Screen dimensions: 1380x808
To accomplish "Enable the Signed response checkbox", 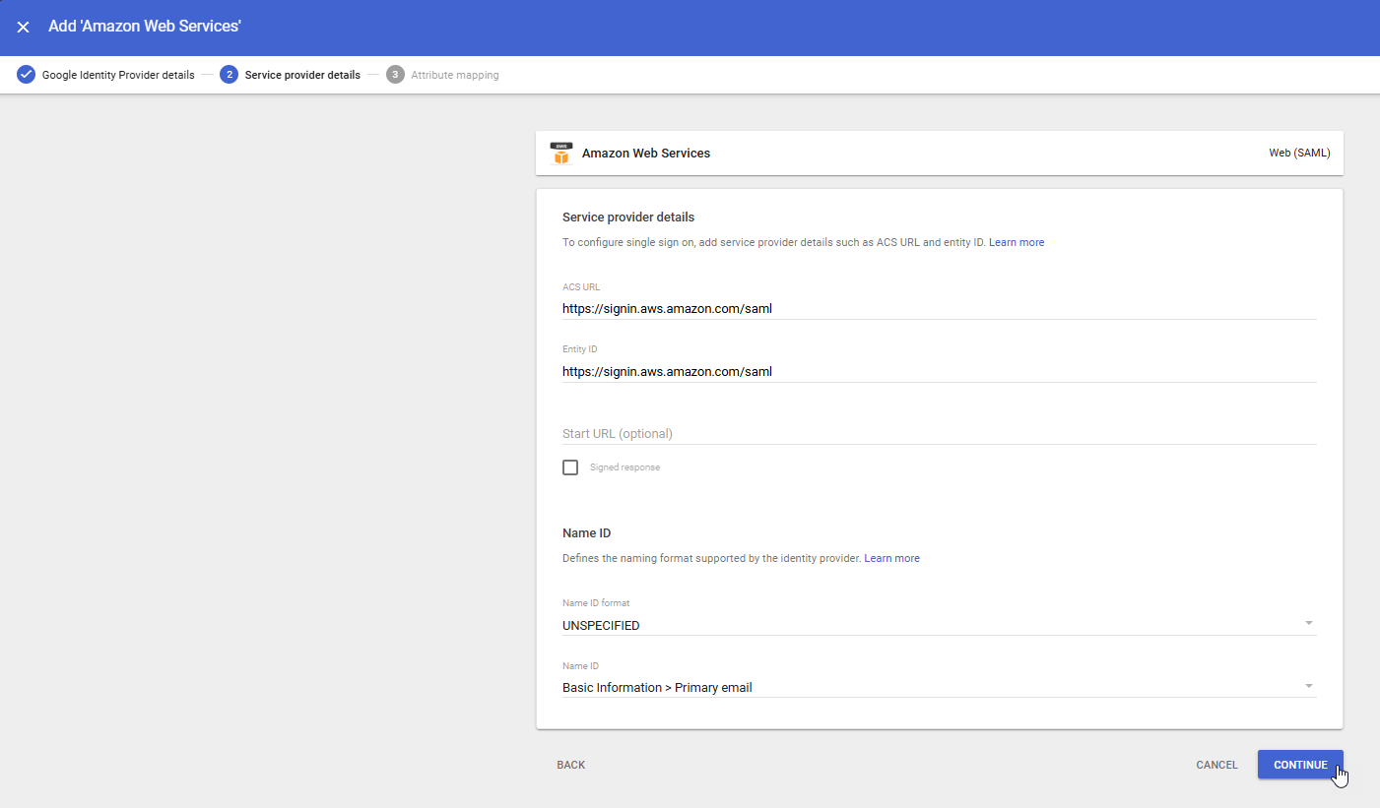I will point(570,467).
